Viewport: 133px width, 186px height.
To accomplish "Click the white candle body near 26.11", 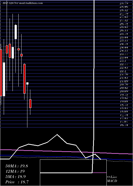I will [16, 32].
